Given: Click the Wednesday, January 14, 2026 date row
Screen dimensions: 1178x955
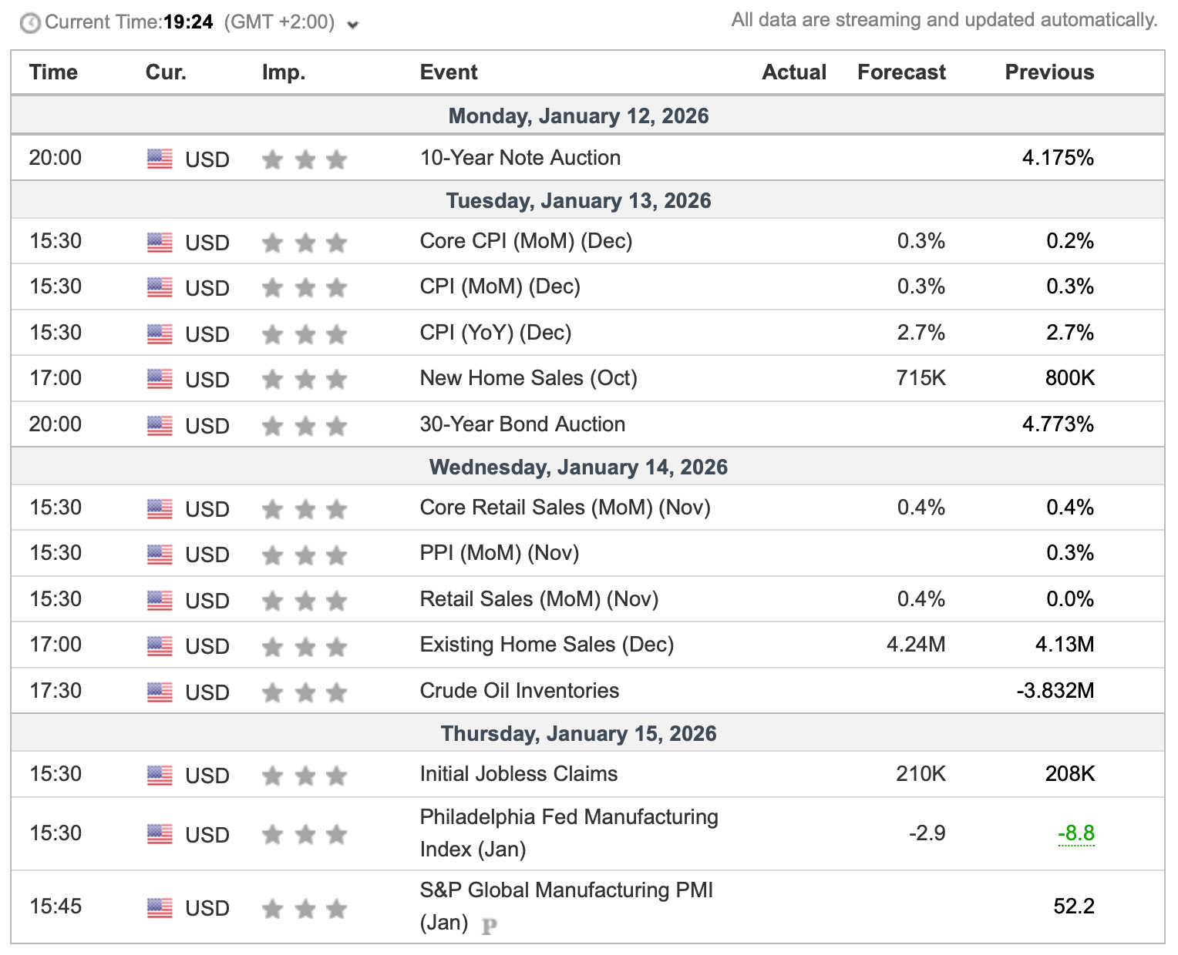Looking at the screenshot, I should (x=577, y=467).
